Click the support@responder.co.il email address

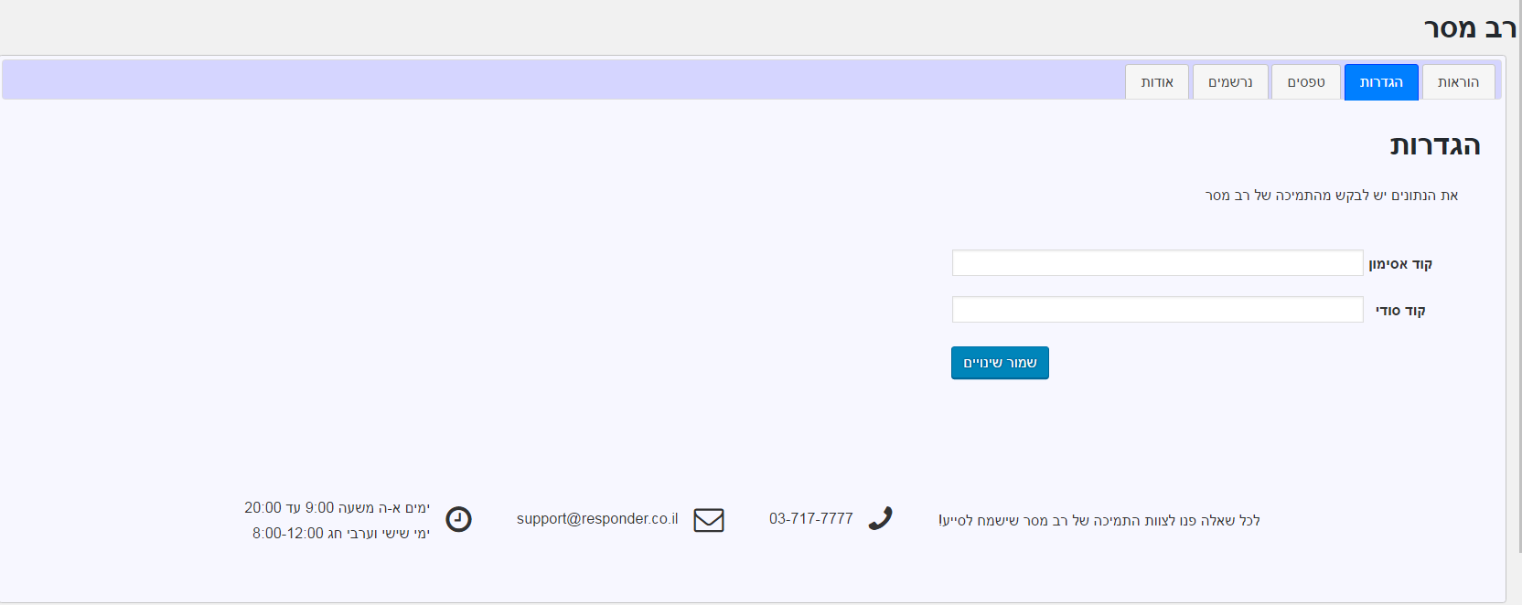point(597,519)
